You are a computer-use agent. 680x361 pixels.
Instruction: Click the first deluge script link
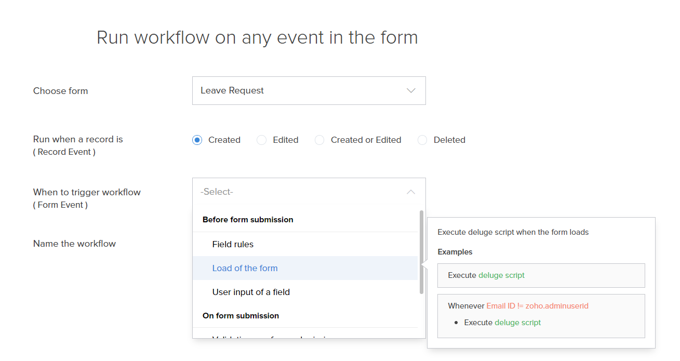[501, 275]
